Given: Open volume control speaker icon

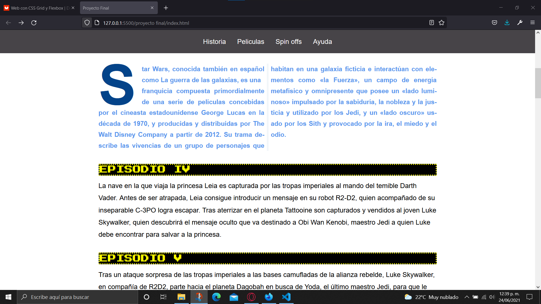Looking at the screenshot, I should tap(492, 297).
